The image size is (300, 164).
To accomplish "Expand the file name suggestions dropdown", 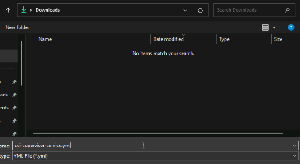I will [x=295, y=146].
